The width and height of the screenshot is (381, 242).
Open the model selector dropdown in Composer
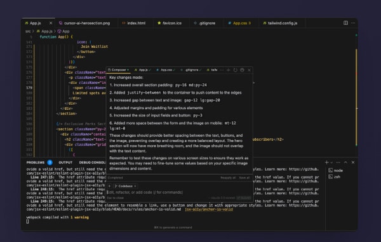(222, 198)
